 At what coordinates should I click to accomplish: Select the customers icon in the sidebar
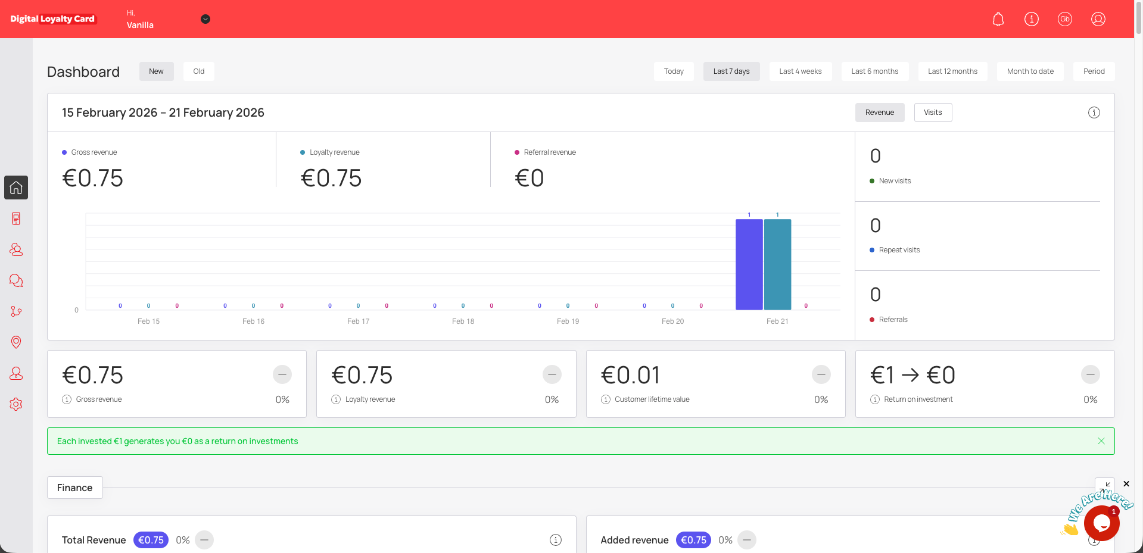coord(15,249)
